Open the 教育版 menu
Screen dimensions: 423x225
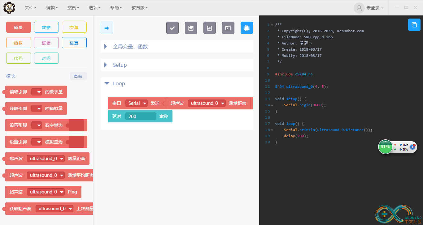[139, 8]
